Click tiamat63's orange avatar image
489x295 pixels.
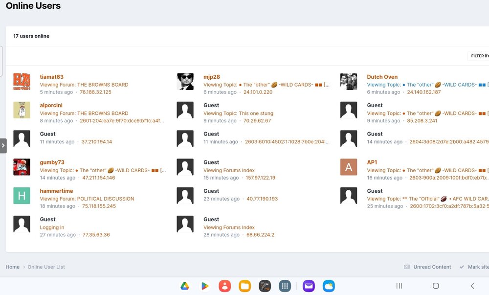pyautogui.click(x=22, y=82)
